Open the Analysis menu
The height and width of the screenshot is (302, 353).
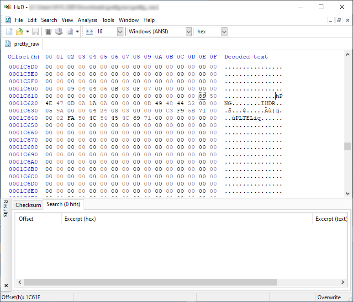pyautogui.click(x=87, y=20)
